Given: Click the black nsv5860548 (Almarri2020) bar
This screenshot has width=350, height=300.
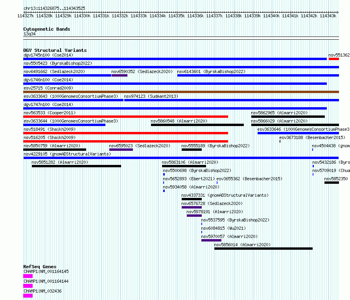Looking at the screenshot, I should (197, 125).
